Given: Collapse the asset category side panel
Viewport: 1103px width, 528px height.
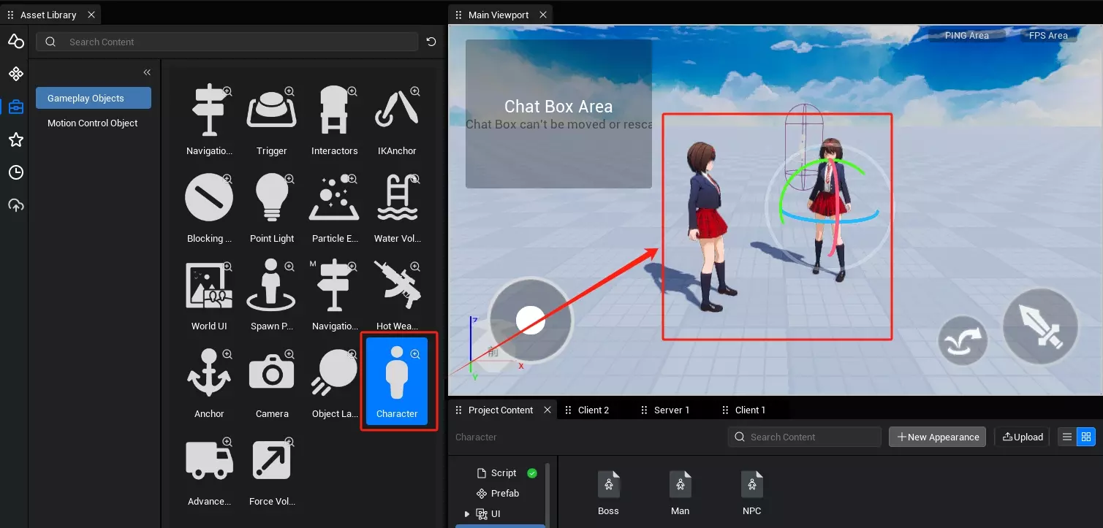Looking at the screenshot, I should [147, 72].
